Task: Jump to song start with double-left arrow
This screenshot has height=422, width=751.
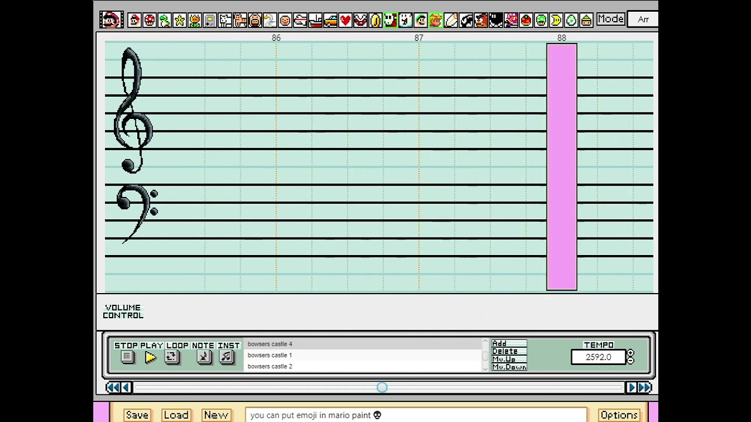Action: 112,387
